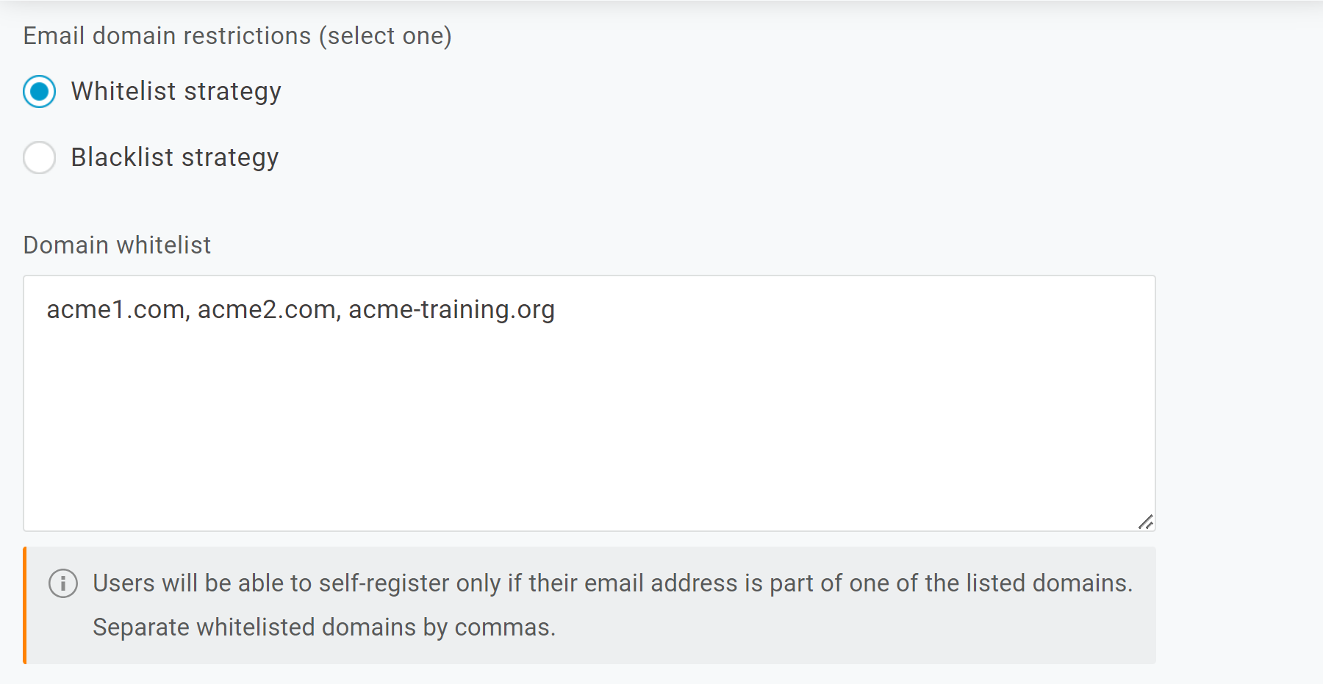Screen dimensions: 1323x684
Task: Click the resize handle of the whitelist textarea
Action: [1147, 523]
